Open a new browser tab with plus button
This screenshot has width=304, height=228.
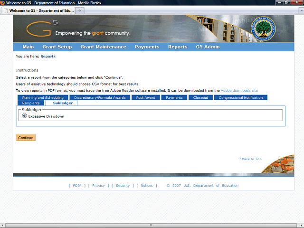point(80,10)
